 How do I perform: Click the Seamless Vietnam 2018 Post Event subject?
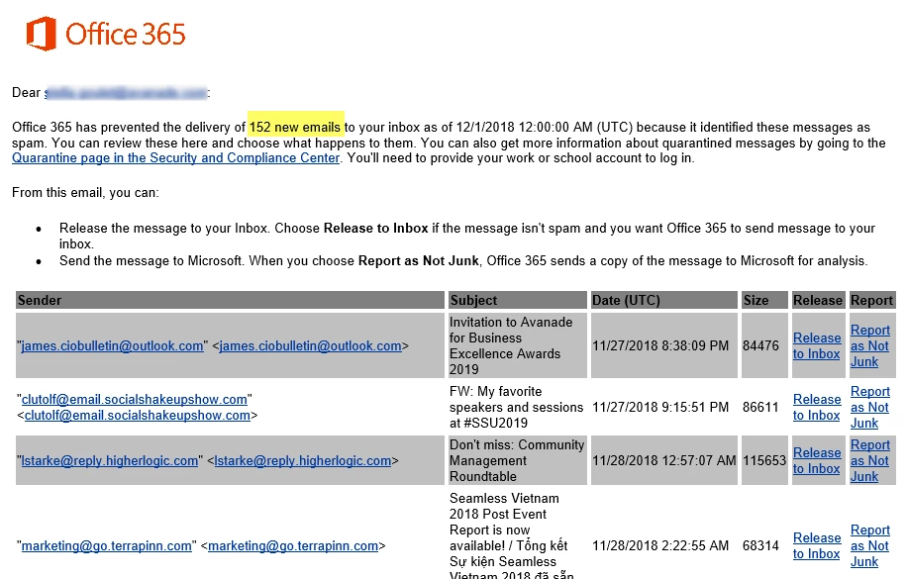point(511,535)
